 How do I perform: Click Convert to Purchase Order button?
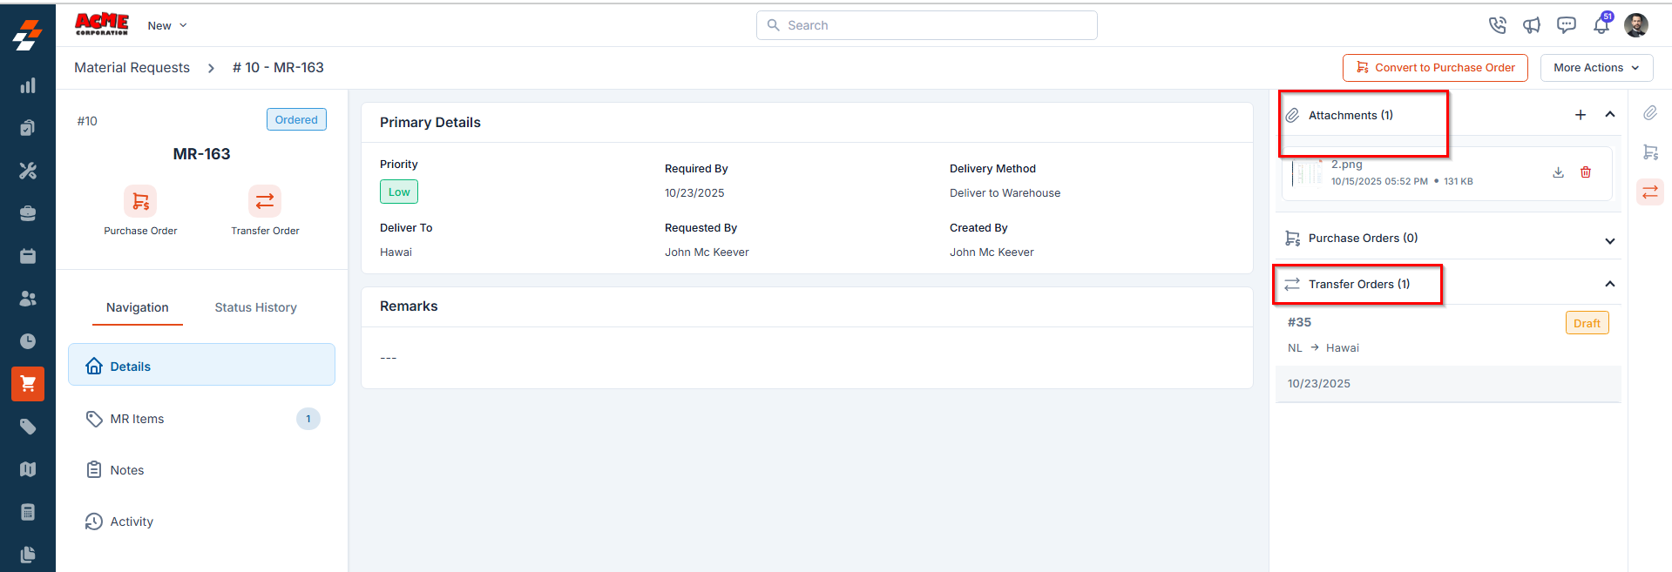click(1435, 68)
